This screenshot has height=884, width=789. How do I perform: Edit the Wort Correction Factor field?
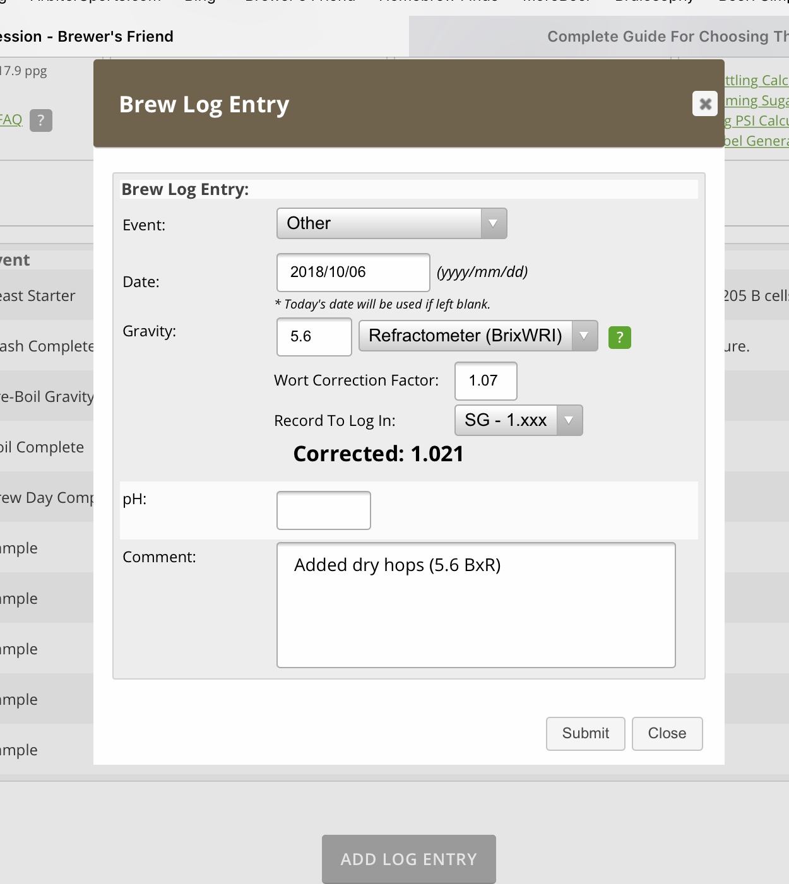click(x=485, y=381)
